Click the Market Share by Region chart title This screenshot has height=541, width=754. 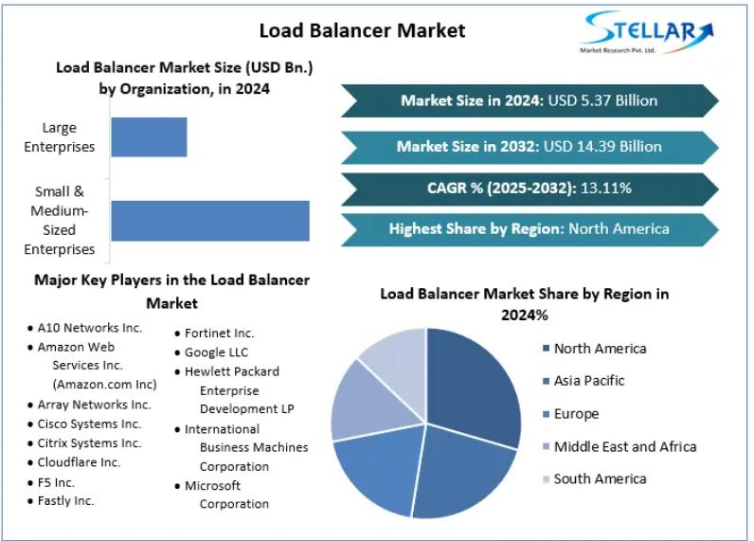click(525, 304)
